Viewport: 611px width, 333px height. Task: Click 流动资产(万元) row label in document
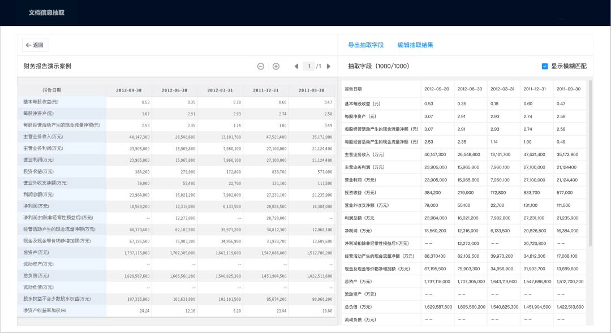click(38, 264)
